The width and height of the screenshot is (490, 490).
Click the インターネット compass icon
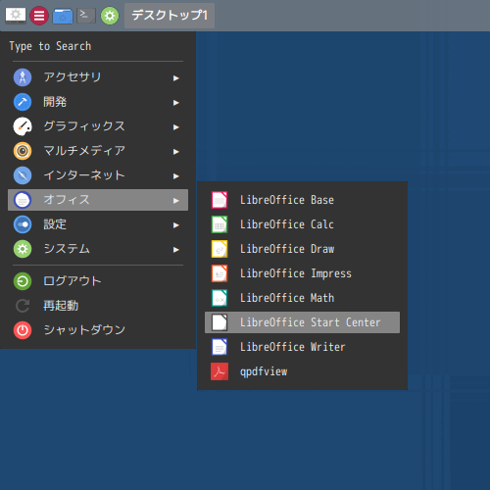23,175
